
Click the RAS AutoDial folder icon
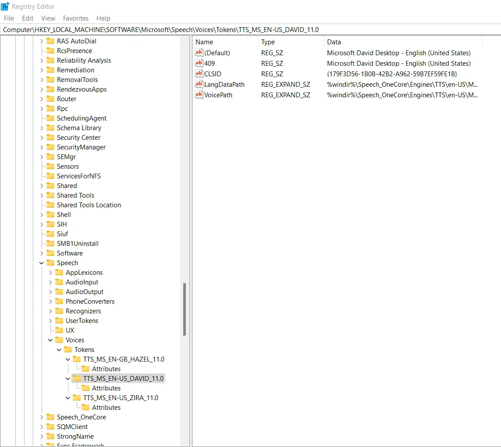click(50, 41)
